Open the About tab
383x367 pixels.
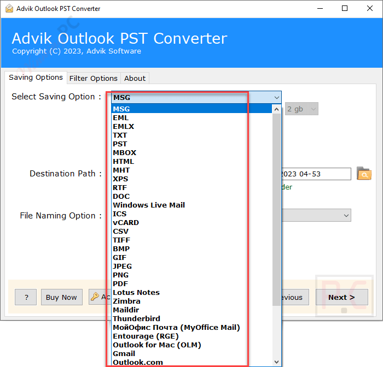coord(135,78)
